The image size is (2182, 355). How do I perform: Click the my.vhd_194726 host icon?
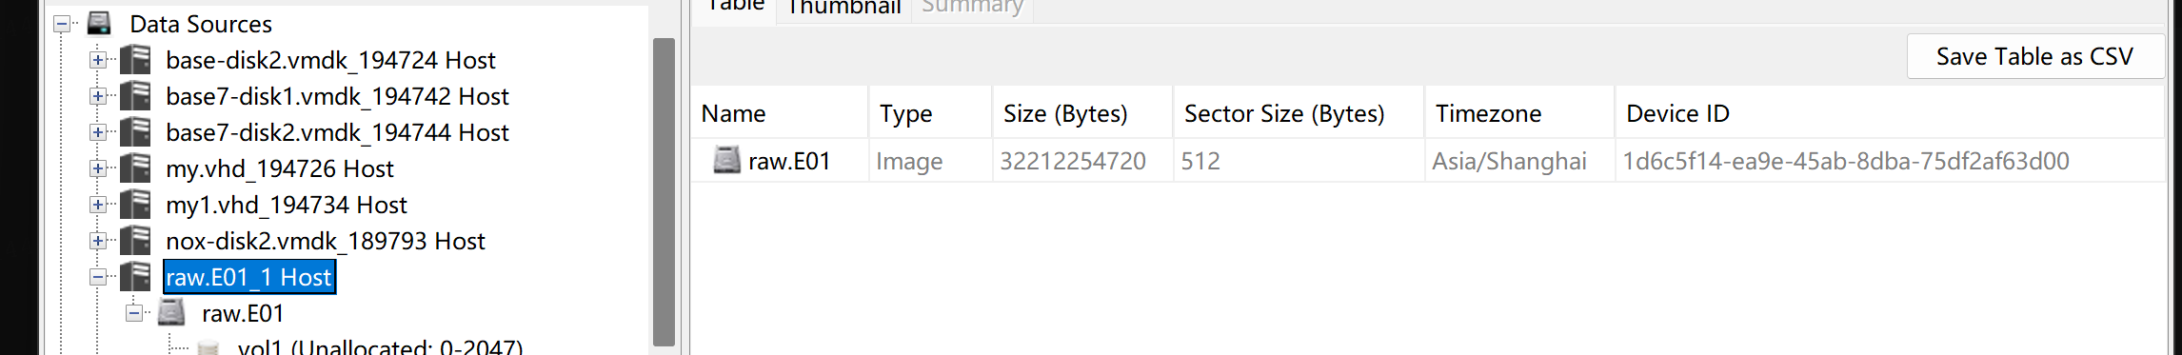tap(135, 168)
